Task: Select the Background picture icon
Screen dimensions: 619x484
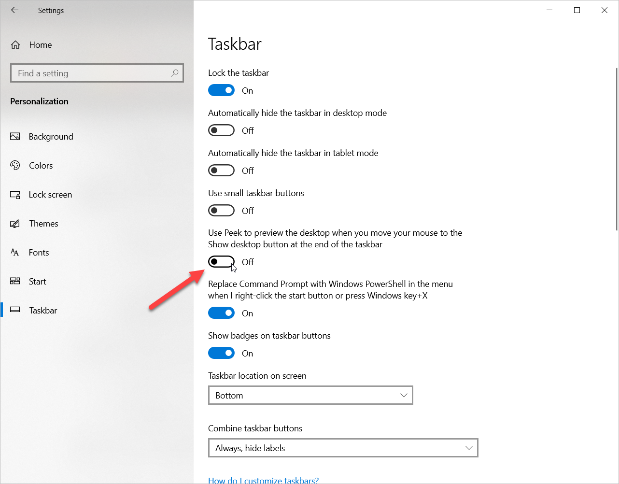Action: [x=15, y=137]
